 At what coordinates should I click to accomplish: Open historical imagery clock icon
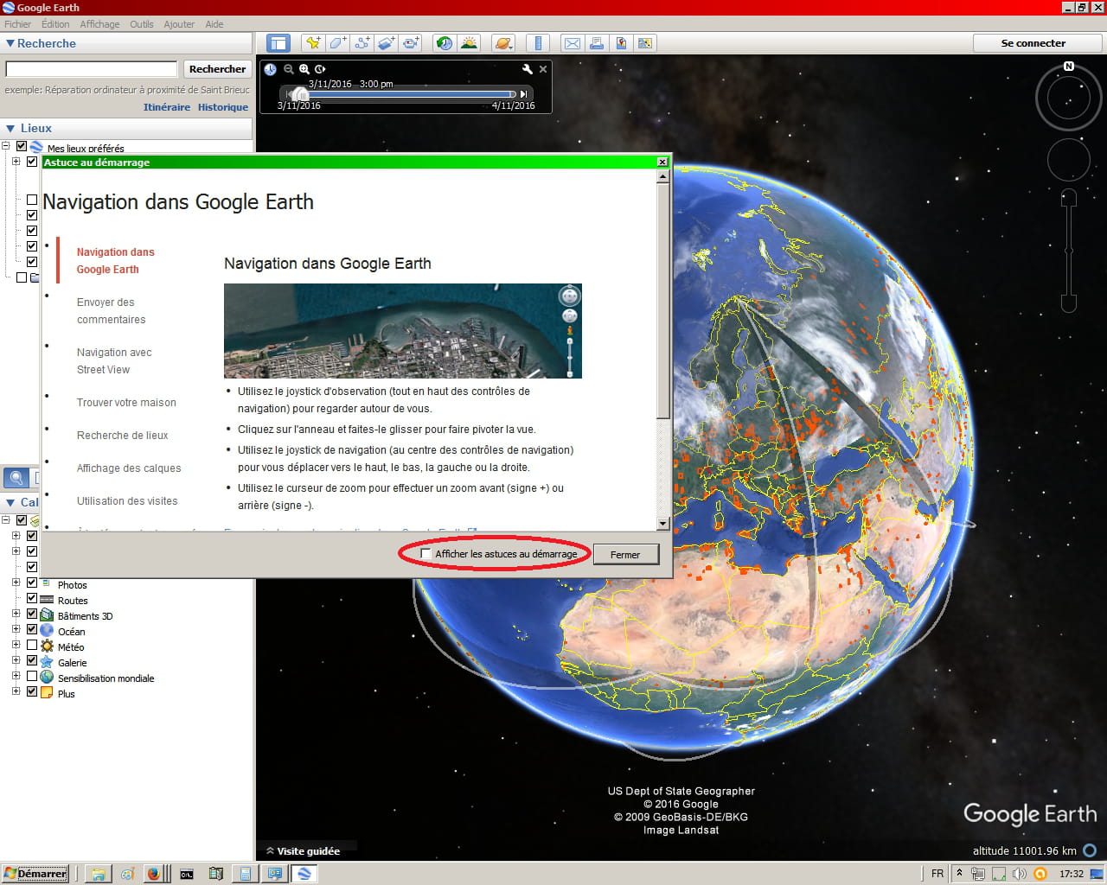[x=444, y=43]
